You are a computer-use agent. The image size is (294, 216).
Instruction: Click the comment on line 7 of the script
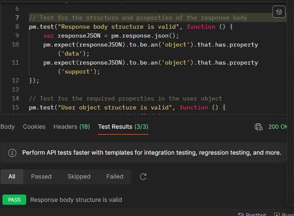[x=138, y=18]
